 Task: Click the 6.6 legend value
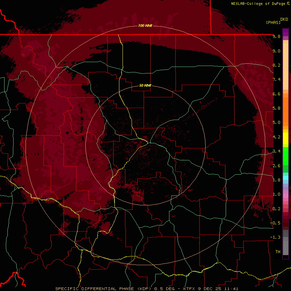pyautogui.click(x=276, y=94)
